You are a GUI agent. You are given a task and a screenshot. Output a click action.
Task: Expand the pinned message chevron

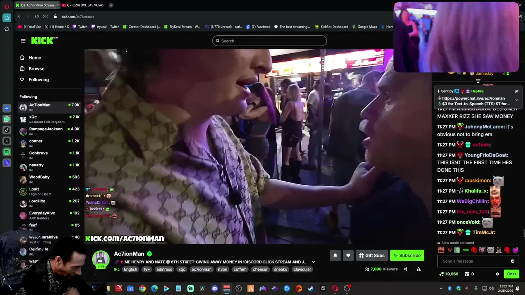point(516,100)
